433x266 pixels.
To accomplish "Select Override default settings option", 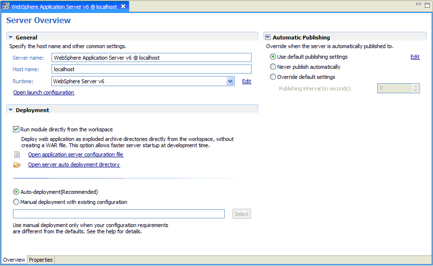I will [x=273, y=77].
